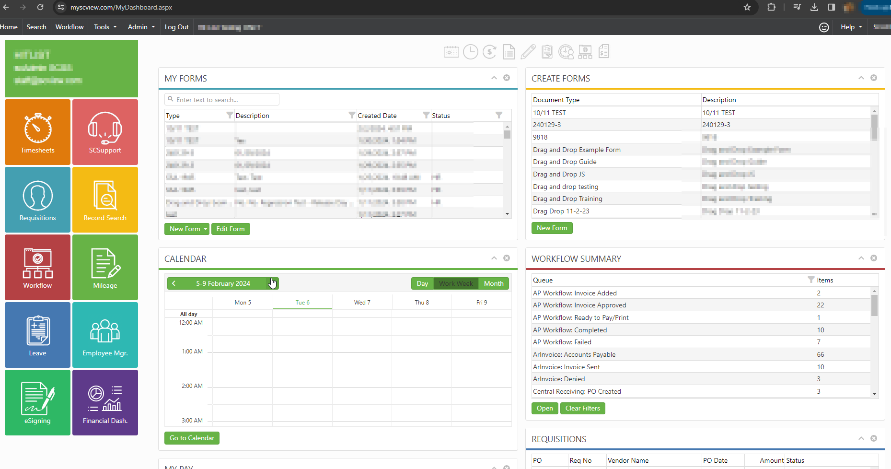Close the My Forms panel
Viewport: 891px width, 469px height.
tap(507, 78)
